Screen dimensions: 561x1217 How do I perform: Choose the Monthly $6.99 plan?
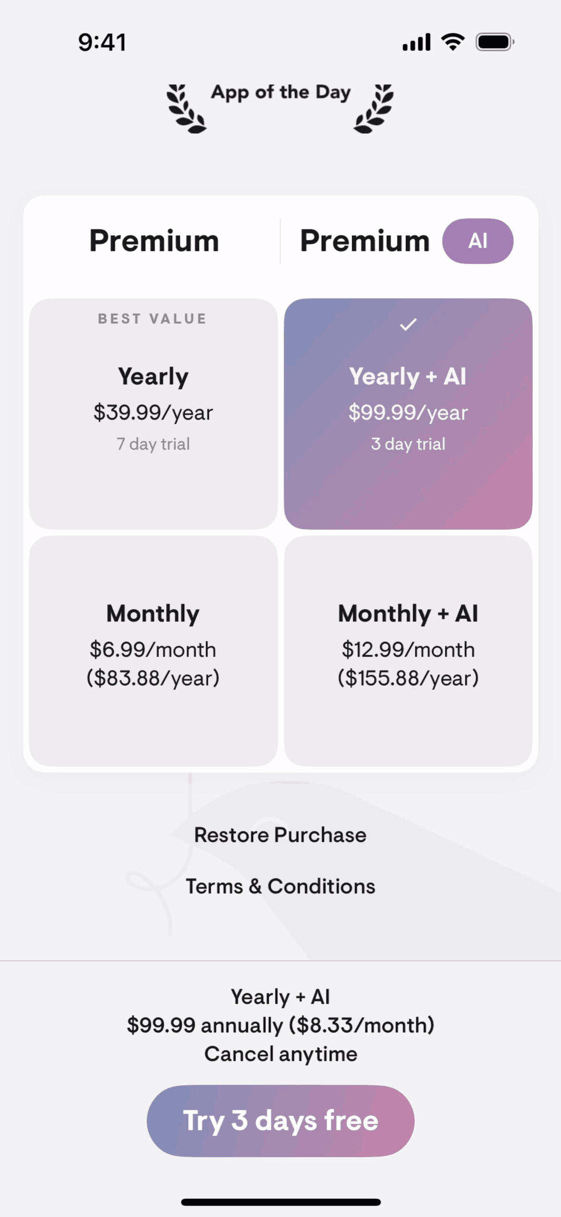click(153, 650)
